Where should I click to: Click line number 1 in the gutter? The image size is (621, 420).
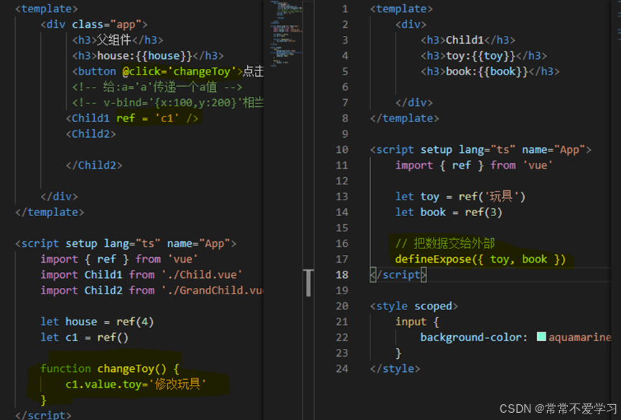point(345,9)
